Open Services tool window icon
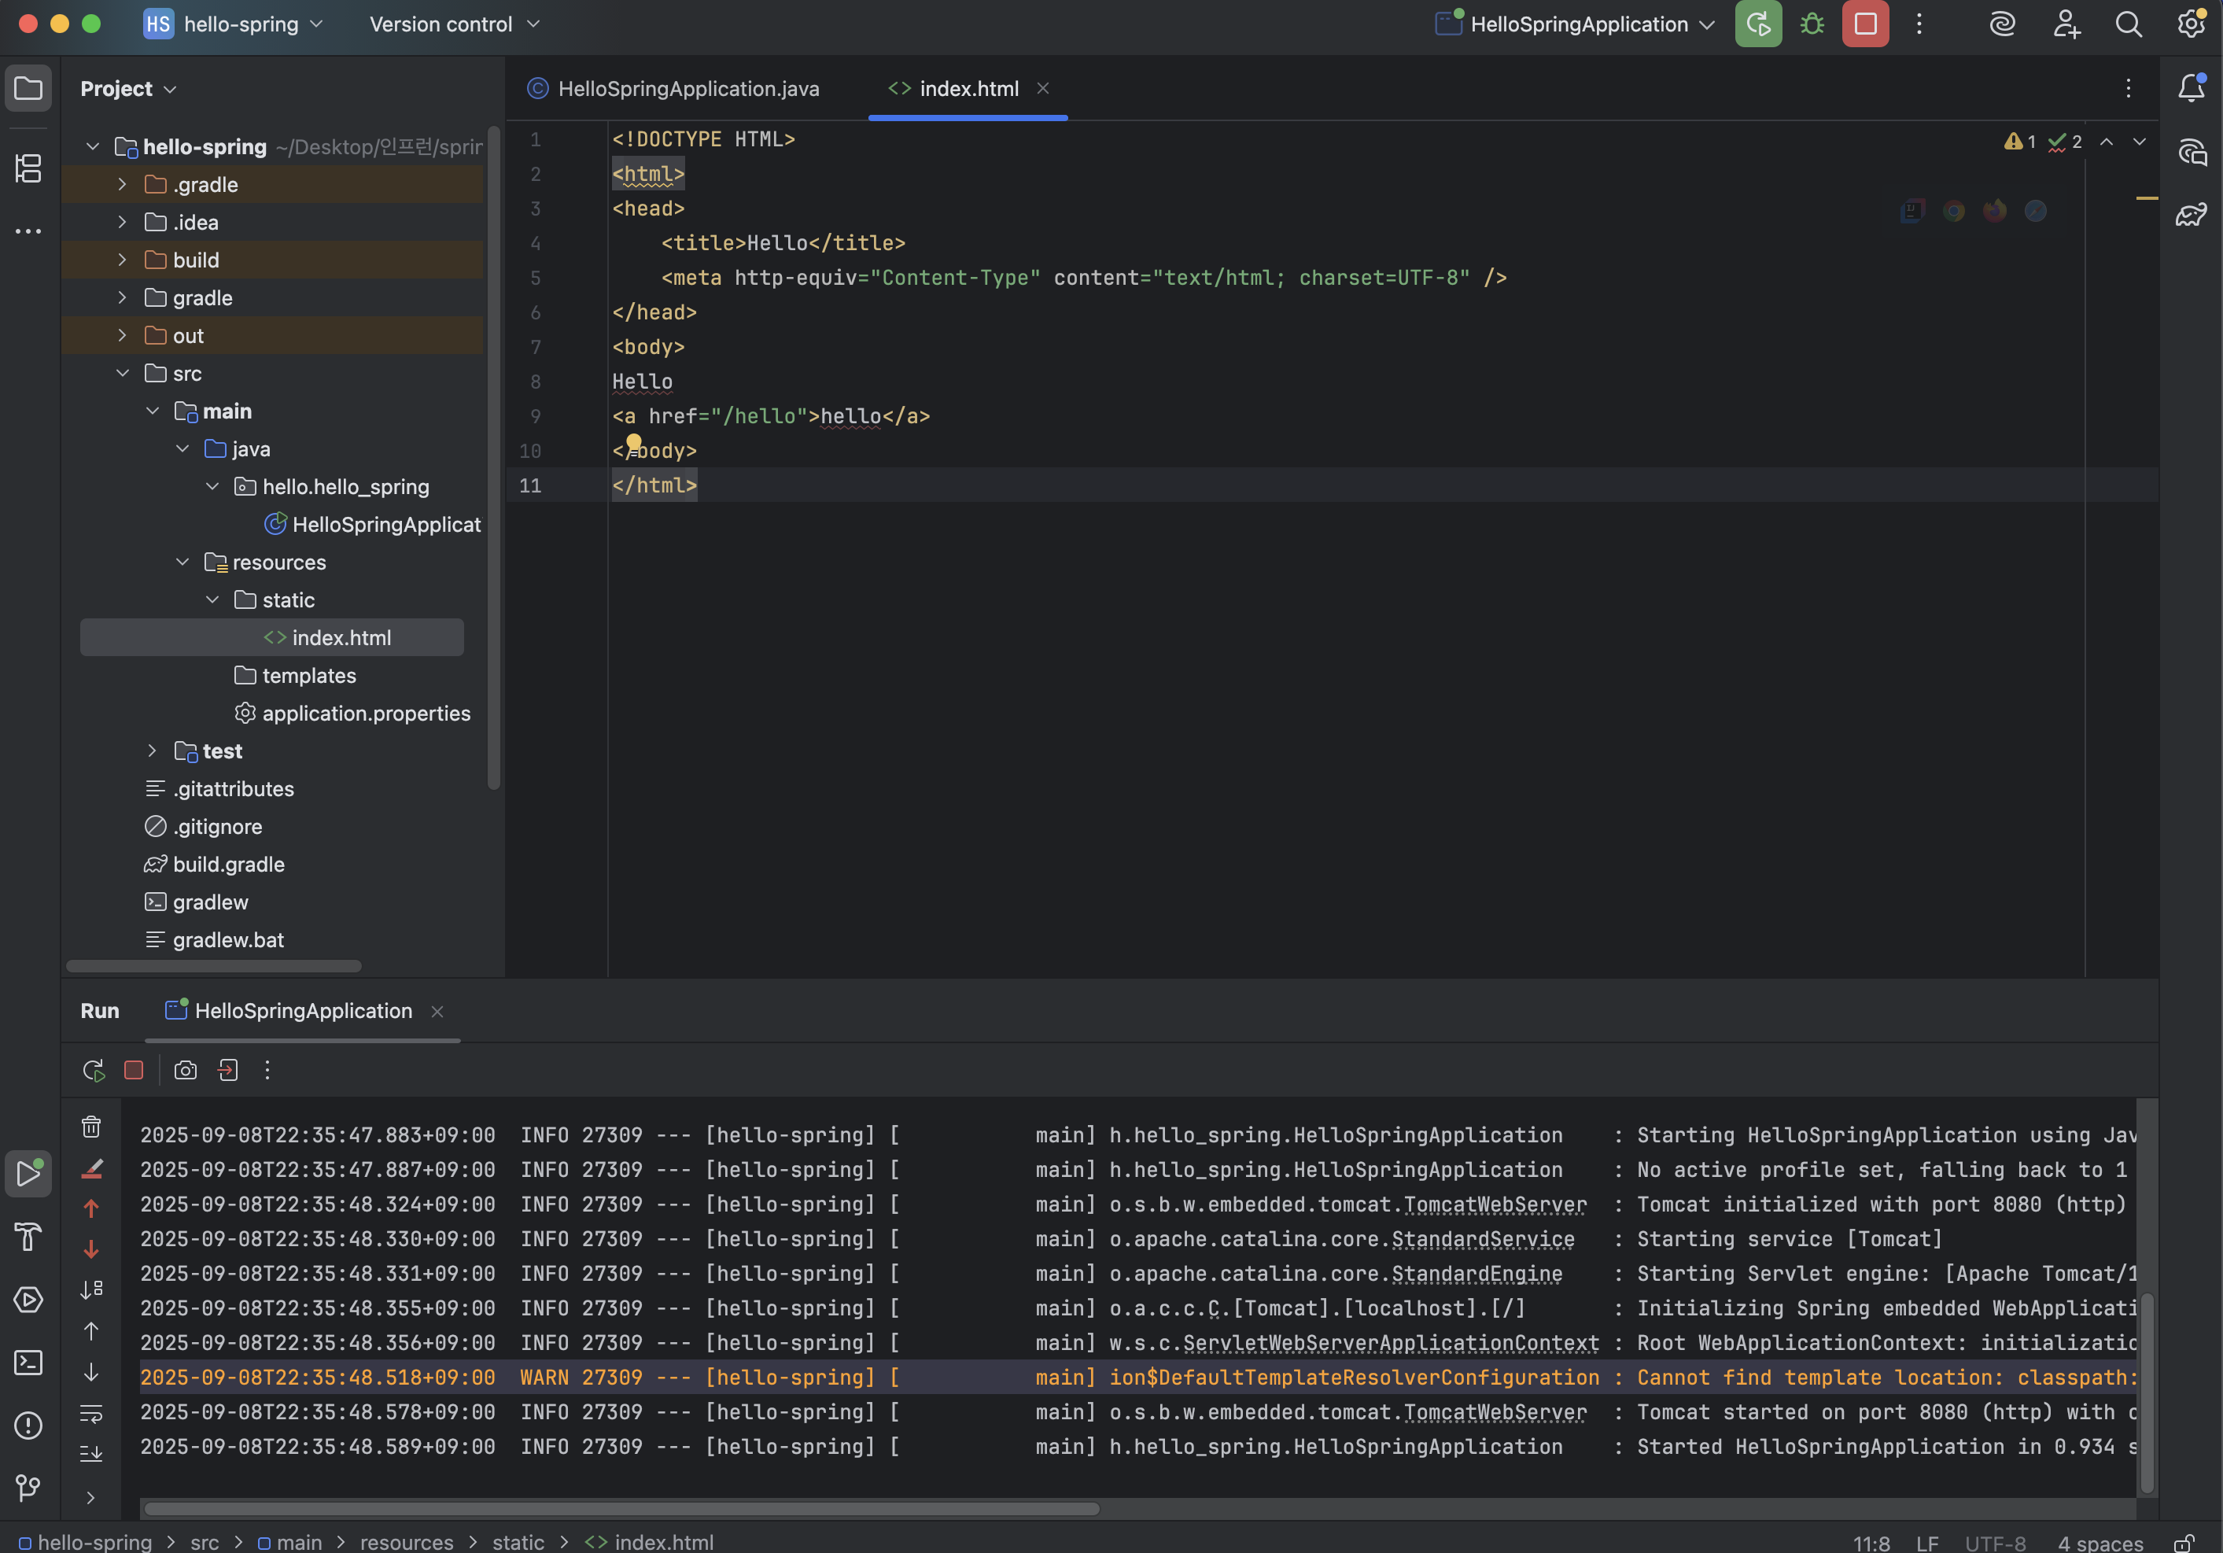The height and width of the screenshot is (1553, 2223). point(28,1300)
